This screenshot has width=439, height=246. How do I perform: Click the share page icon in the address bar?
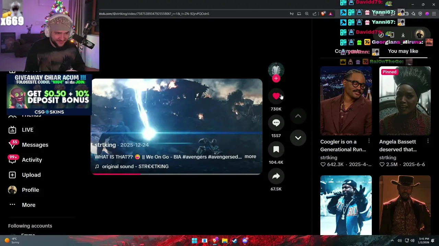[315, 14]
